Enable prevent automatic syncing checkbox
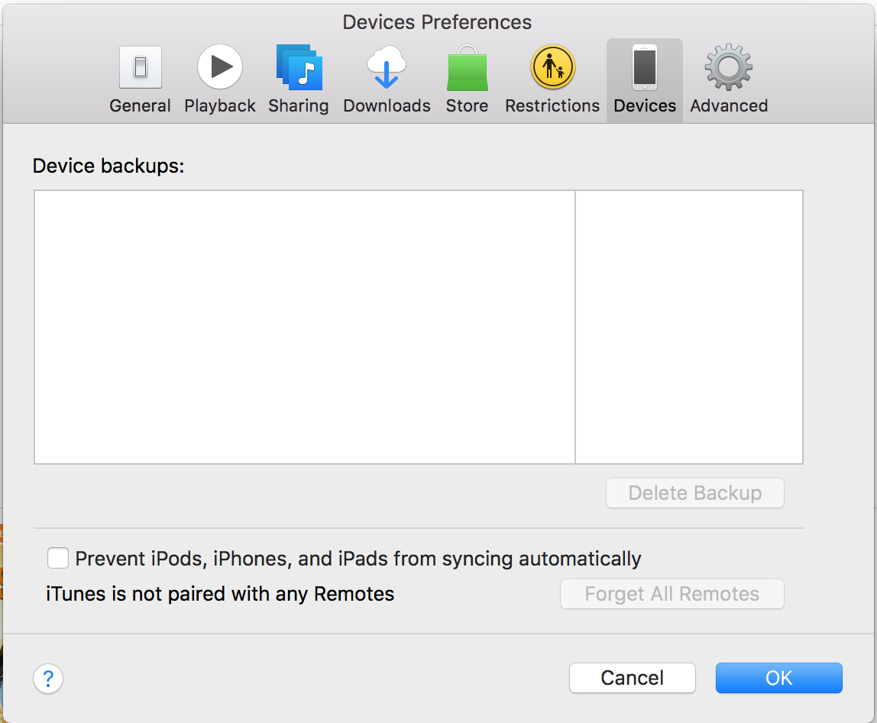Viewport: 877px width, 723px height. [58, 558]
